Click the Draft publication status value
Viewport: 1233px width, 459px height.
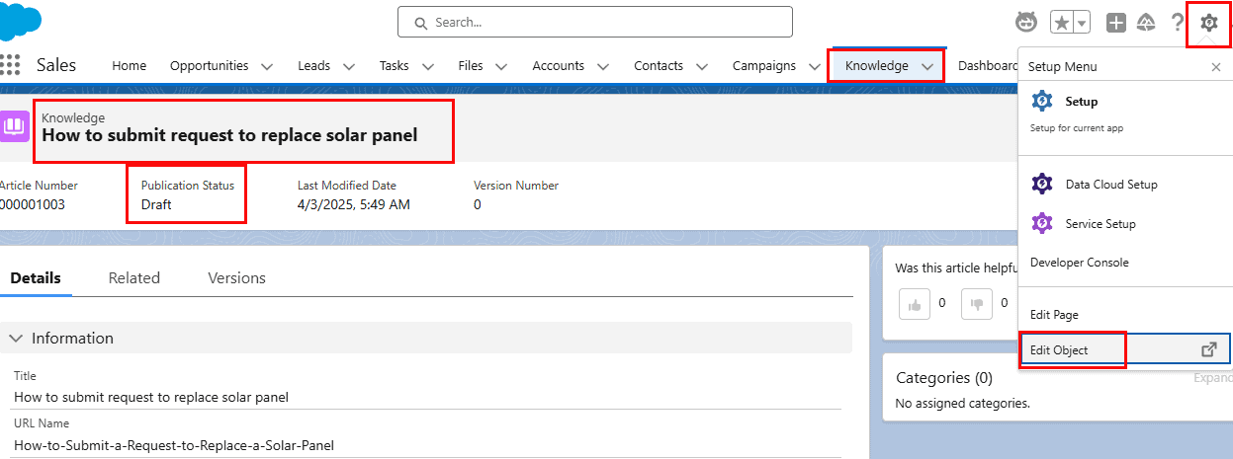[x=156, y=204]
